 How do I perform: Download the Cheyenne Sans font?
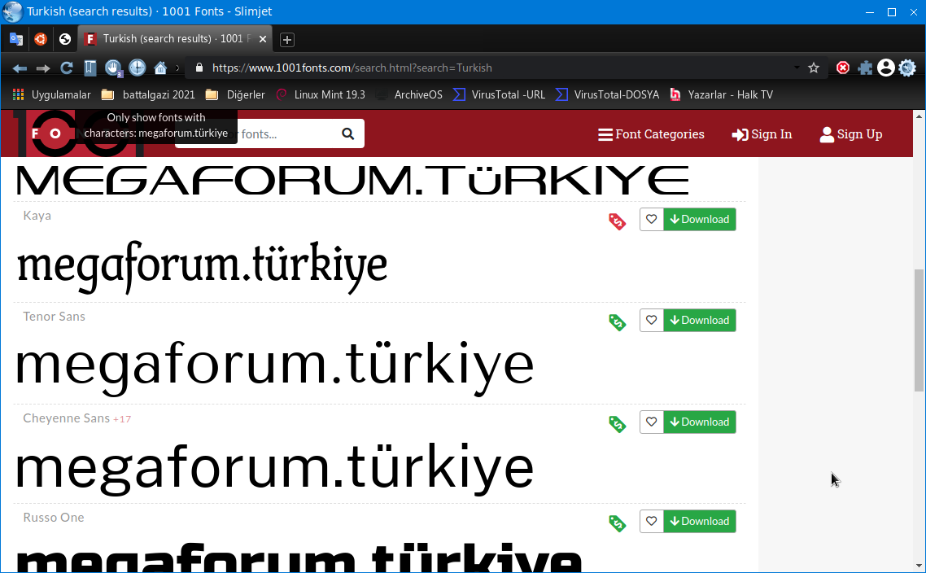tap(700, 422)
